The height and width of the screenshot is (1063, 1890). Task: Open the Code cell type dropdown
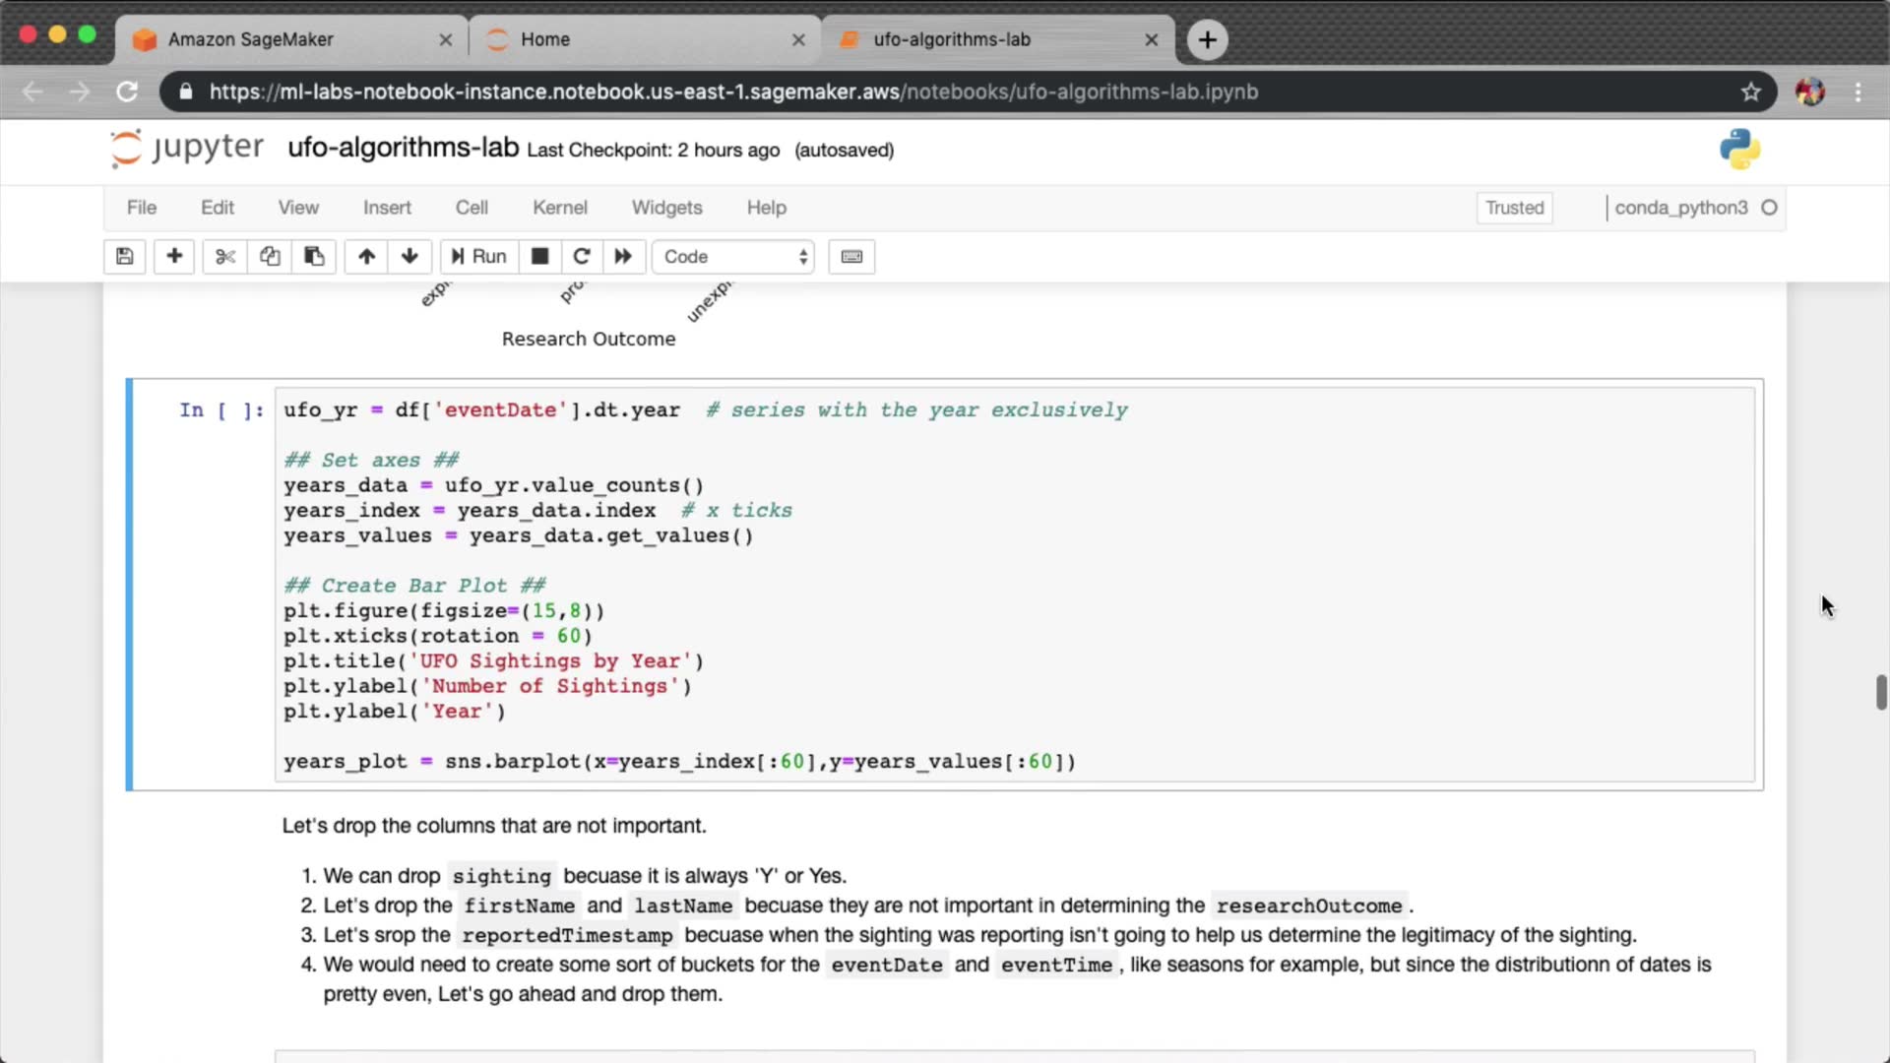[733, 257]
